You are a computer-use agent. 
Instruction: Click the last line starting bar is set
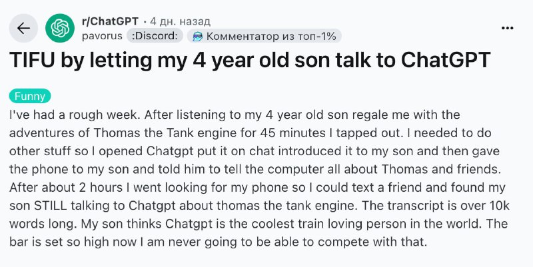[x=218, y=242]
